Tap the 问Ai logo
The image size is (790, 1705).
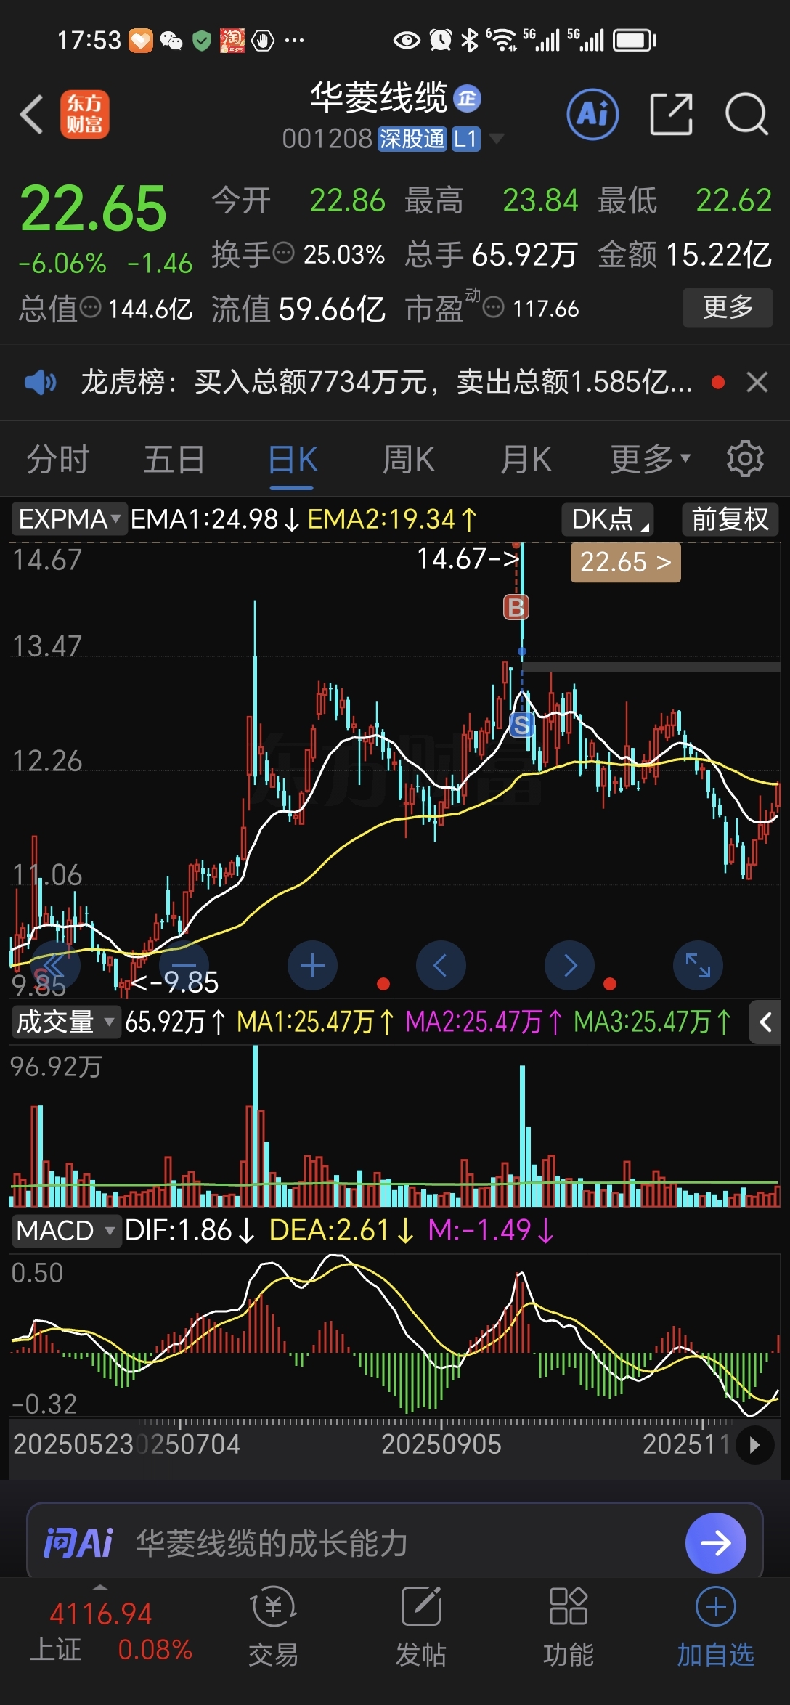pyautogui.click(x=78, y=1543)
